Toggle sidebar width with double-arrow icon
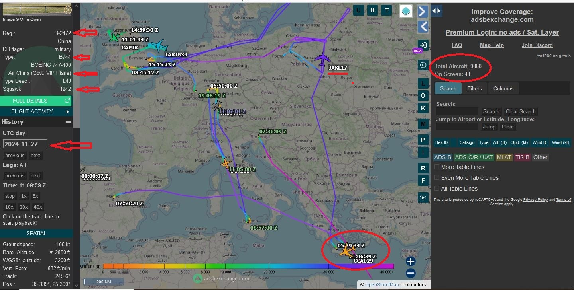This screenshot has width=574, height=290. [x=436, y=11]
